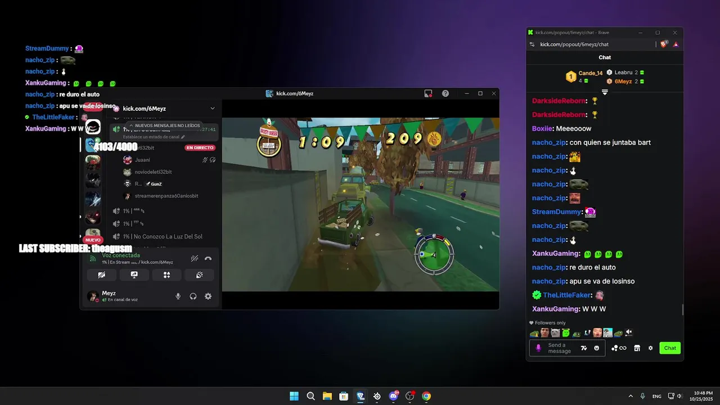Click the Voz conectada status text

click(x=121, y=255)
